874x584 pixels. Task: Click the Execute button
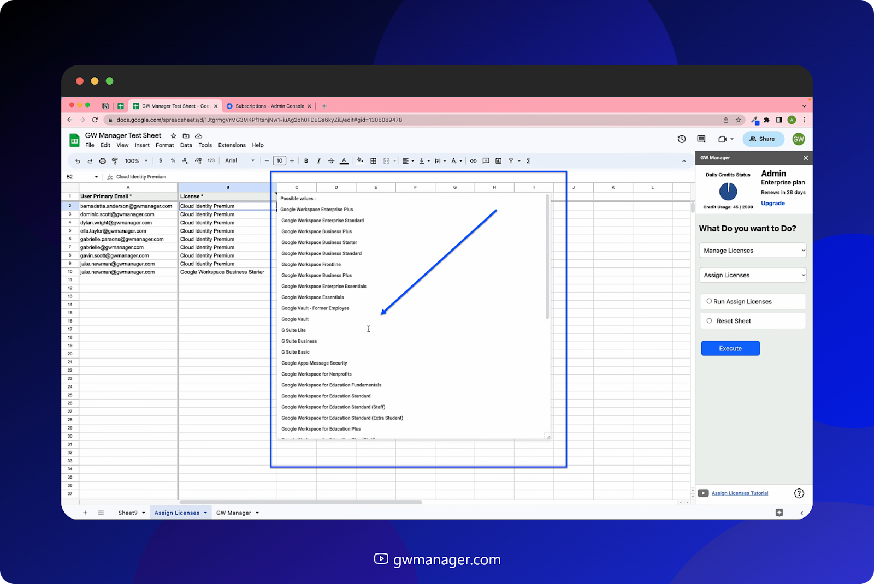730,348
